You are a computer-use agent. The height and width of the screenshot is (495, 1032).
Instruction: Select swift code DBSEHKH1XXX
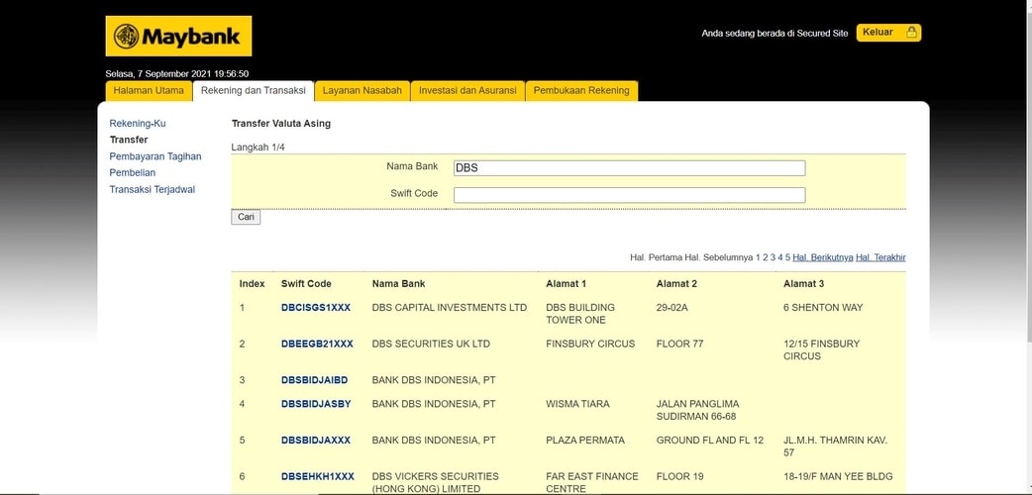click(317, 477)
